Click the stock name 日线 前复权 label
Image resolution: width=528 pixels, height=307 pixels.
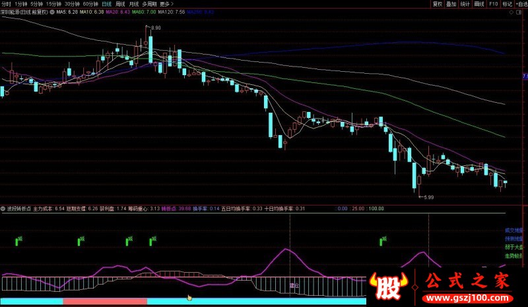click(x=25, y=12)
